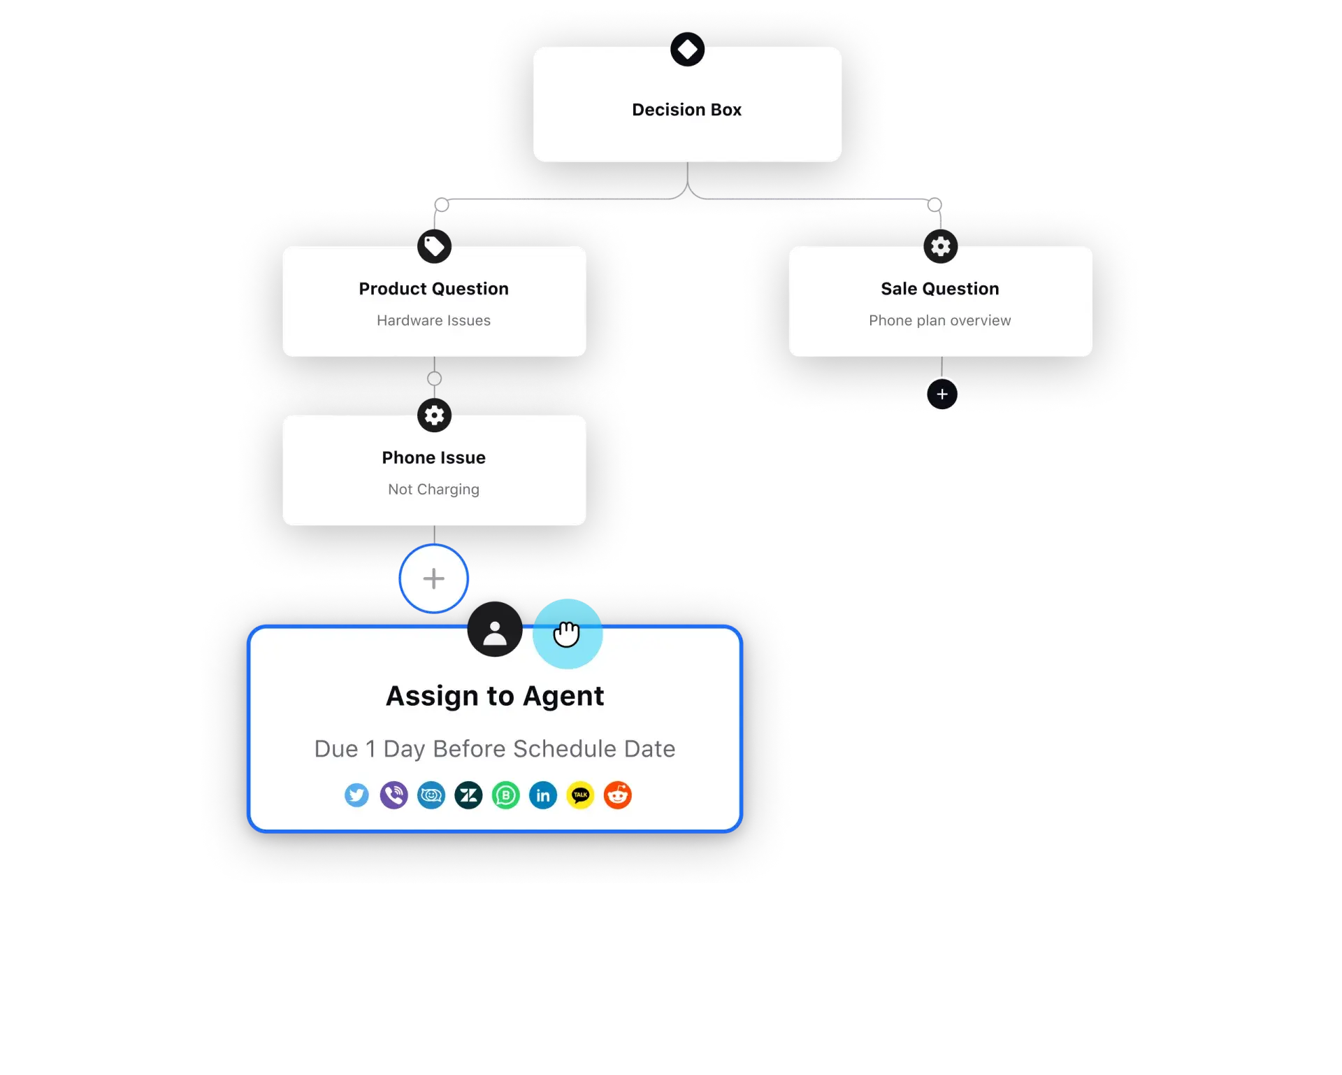Image resolution: width=1342 pixels, height=1075 pixels.
Task: Expand the Sale Question branch with plus button
Action: click(x=941, y=392)
